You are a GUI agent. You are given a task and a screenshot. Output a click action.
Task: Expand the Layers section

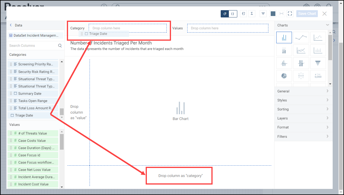point(303,118)
